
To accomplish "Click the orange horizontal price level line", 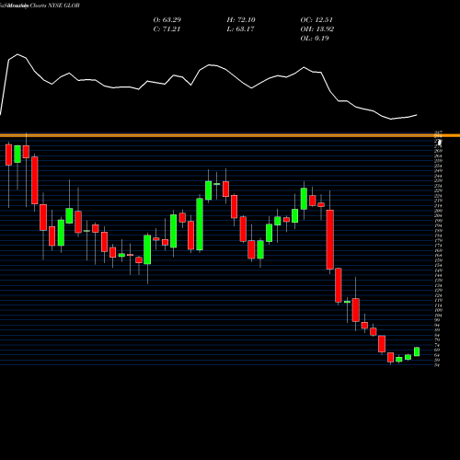I will click(230, 135).
